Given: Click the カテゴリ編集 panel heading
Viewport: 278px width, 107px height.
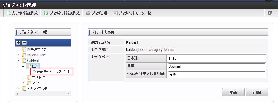Looking at the screenshot, I should [x=178, y=32].
